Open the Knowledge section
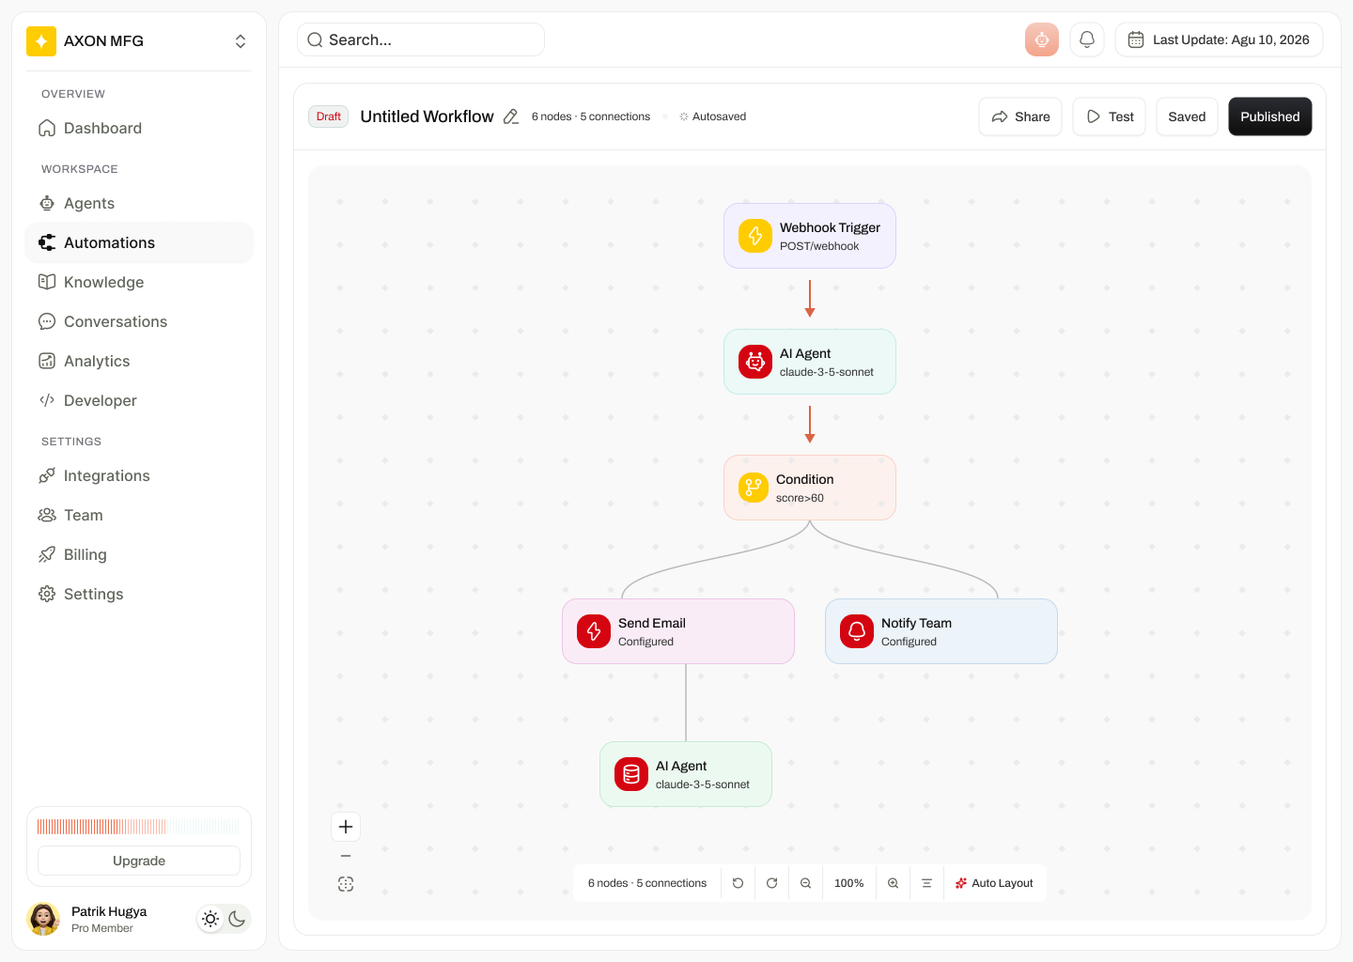 coord(139,282)
